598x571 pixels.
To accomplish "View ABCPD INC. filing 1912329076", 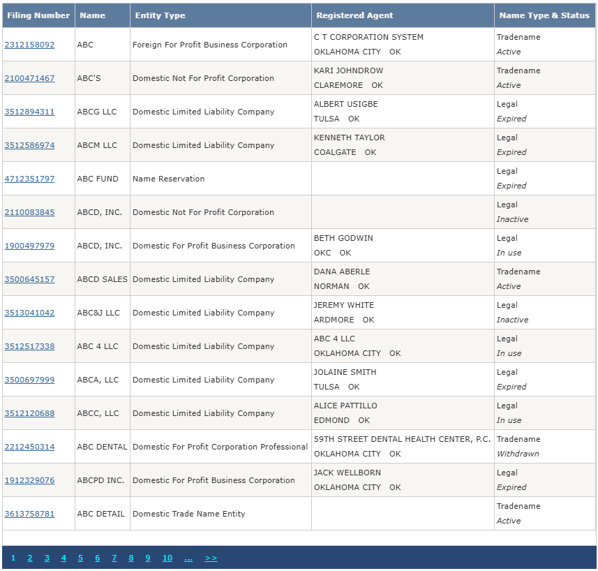I will pyautogui.click(x=29, y=480).
